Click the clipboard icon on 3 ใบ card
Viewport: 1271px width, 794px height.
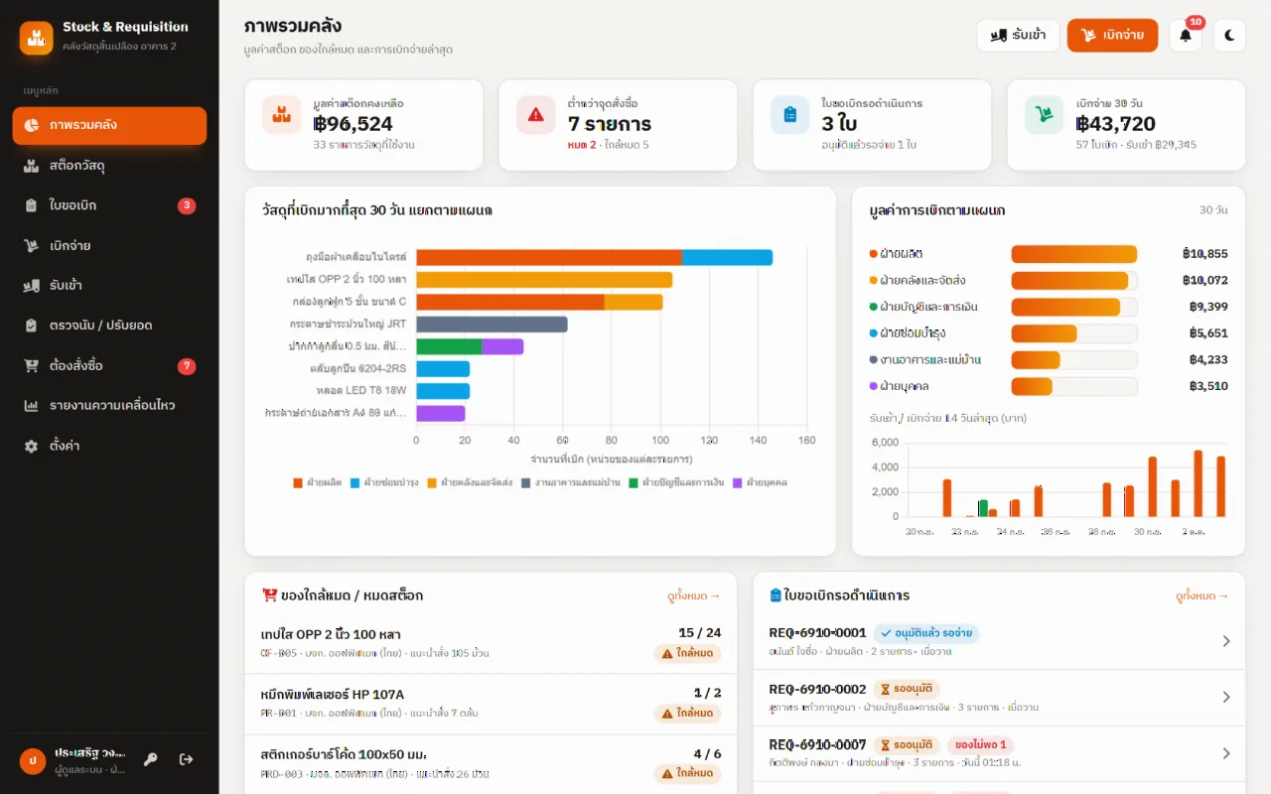(x=790, y=115)
